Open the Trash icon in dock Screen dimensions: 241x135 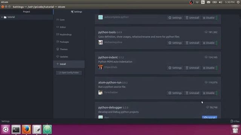click(235, 129)
